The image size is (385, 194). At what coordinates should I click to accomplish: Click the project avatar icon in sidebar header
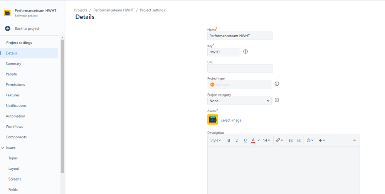coord(7,13)
